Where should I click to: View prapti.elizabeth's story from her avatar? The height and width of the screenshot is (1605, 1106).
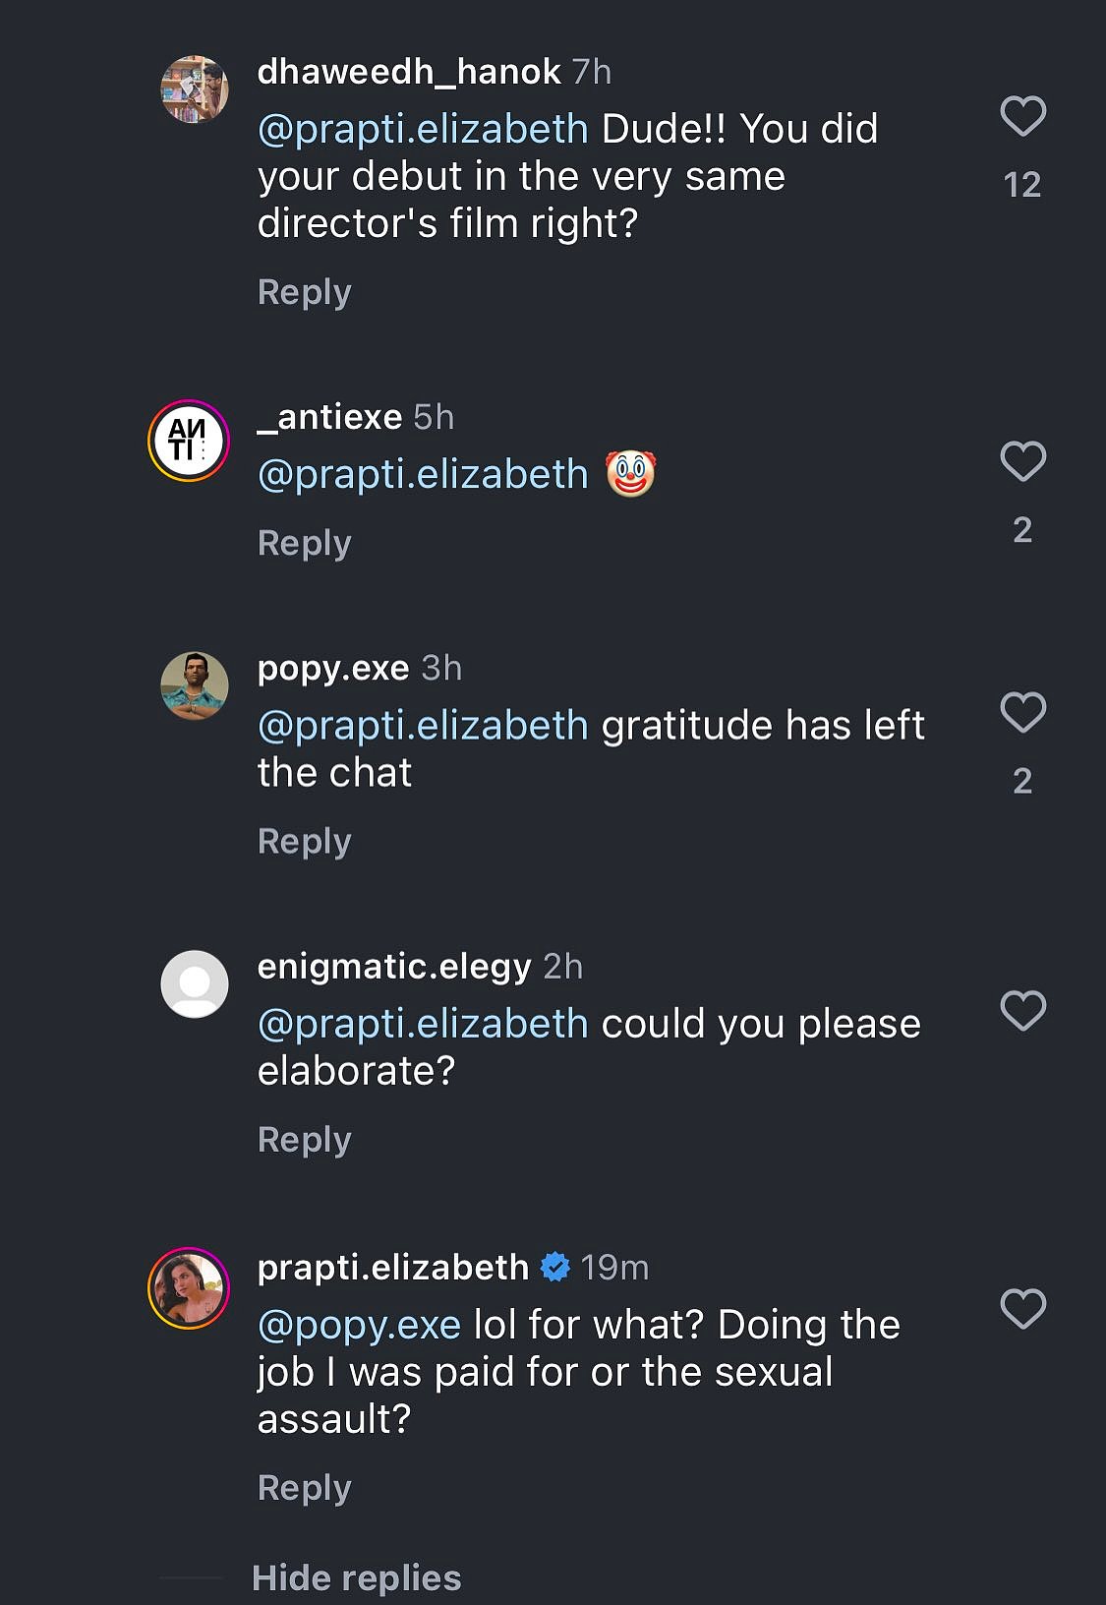click(x=189, y=1288)
